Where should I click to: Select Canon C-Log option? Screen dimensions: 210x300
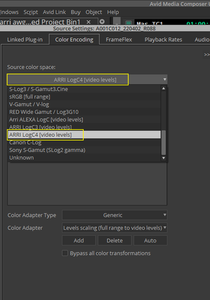click(x=84, y=142)
